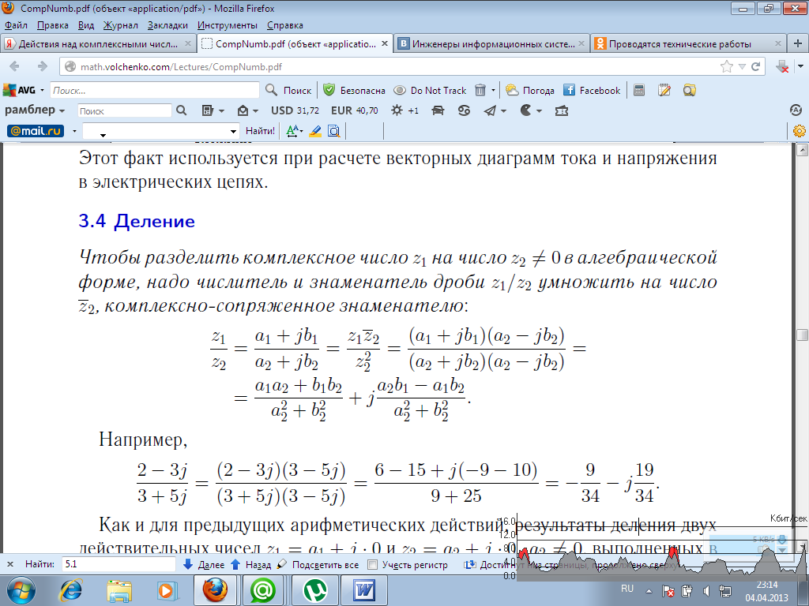This screenshot has width=809, height=606.
Task: Open the Правка menu
Action: point(53,25)
